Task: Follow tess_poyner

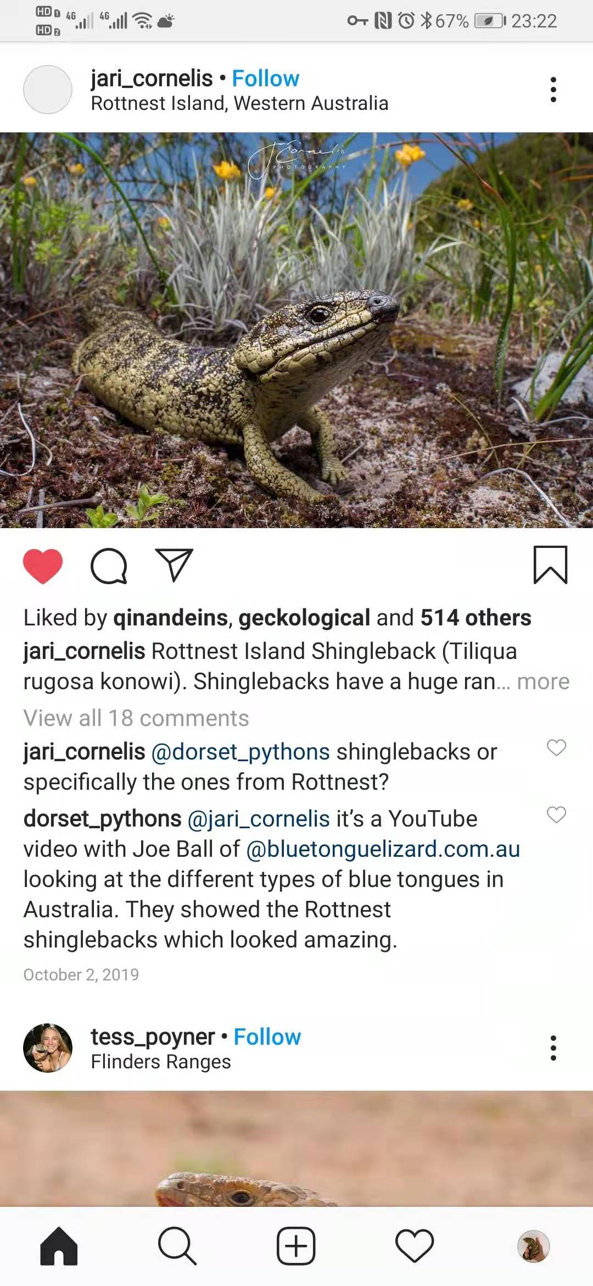Action: click(x=267, y=1037)
